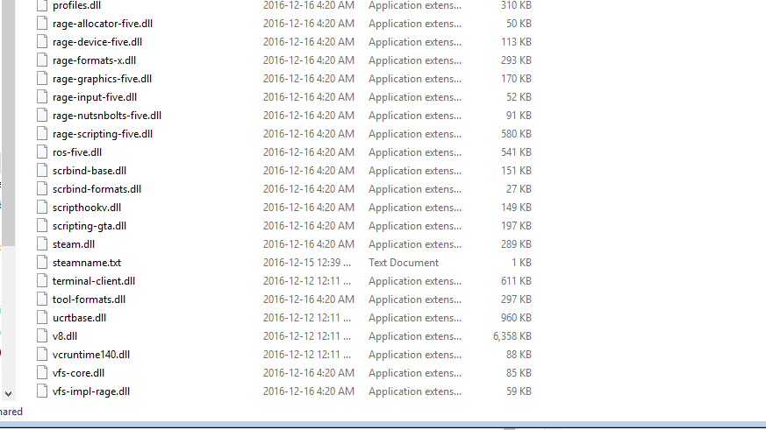
Task: Click the file icon of vfs-core.dll
Action: pyautogui.click(x=42, y=373)
